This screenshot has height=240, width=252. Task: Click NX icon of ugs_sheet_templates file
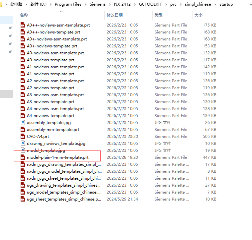[23, 199]
